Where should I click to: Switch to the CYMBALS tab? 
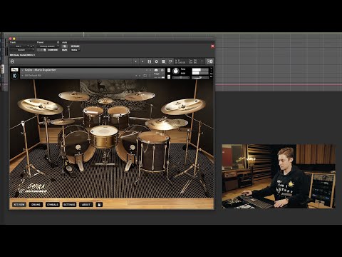click(53, 204)
